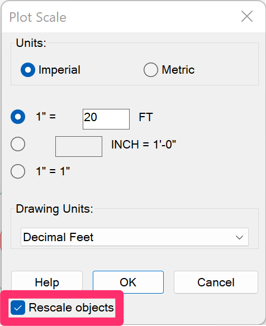Screen dimensions: 266x326
Task: Select the Metric units radio button
Action: click(x=151, y=70)
